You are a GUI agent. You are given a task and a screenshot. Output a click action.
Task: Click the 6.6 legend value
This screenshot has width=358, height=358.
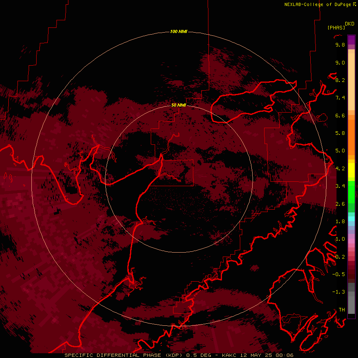click(x=340, y=115)
